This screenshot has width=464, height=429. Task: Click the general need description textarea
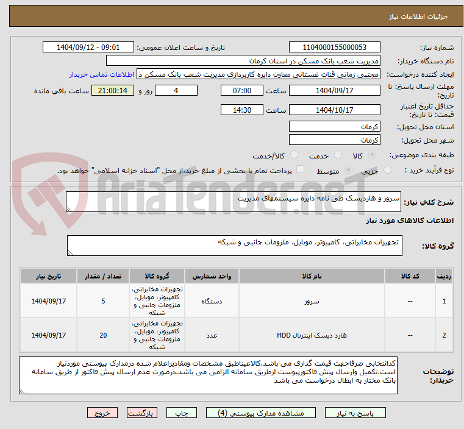[234, 202]
